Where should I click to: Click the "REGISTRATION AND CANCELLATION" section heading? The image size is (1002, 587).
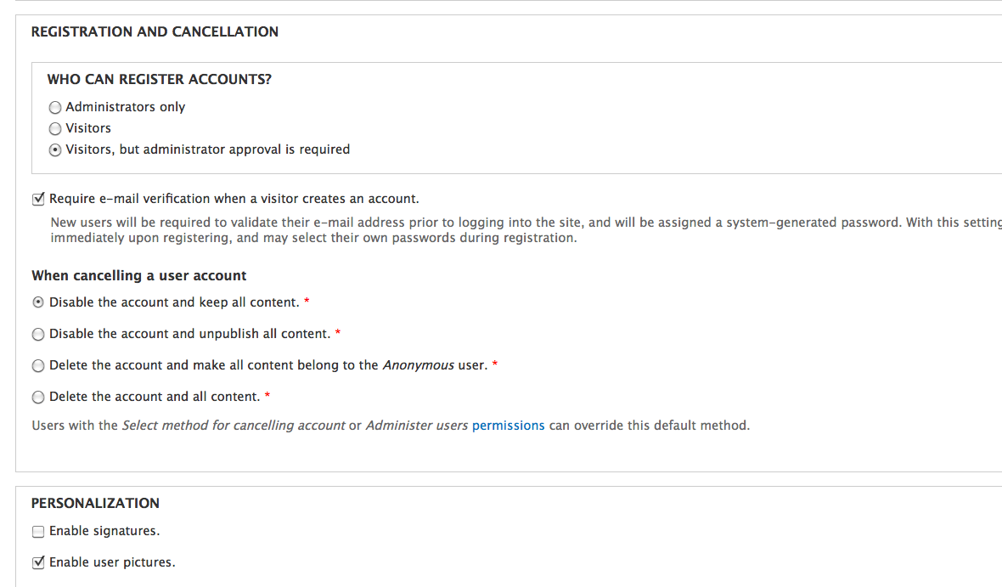click(x=155, y=32)
